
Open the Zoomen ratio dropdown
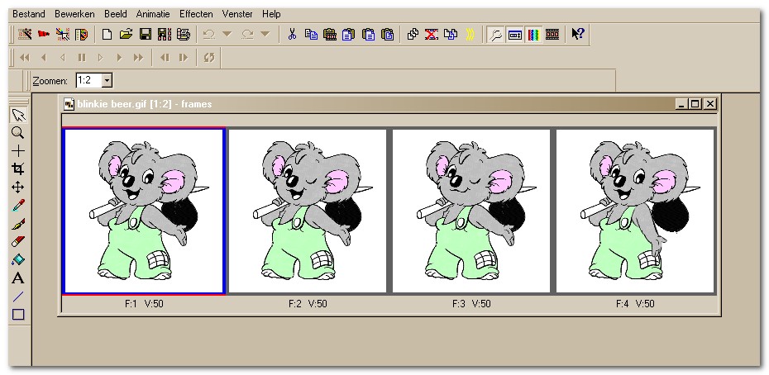pyautogui.click(x=107, y=80)
